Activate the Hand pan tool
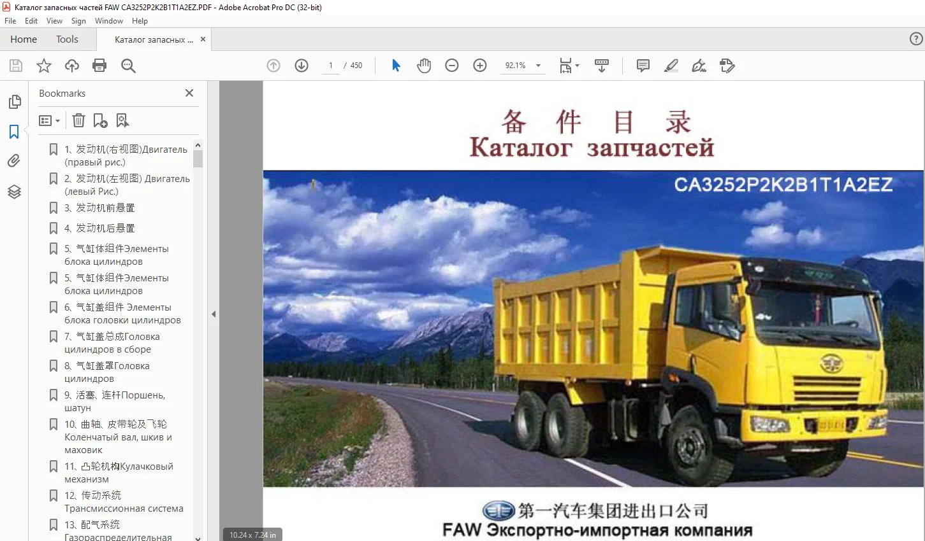Viewport: 925px width, 541px height. (x=424, y=66)
